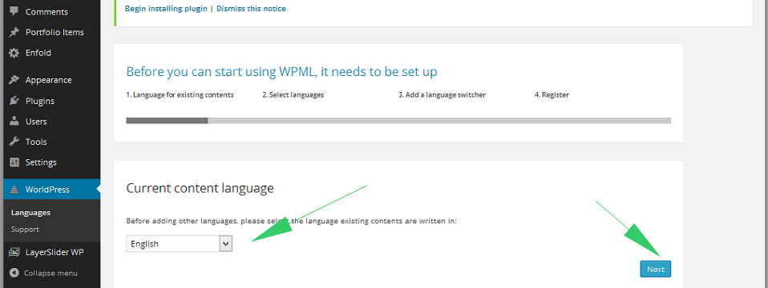Click the WorldPress pyramid icon
This screenshot has height=288, width=768.
click(x=14, y=190)
